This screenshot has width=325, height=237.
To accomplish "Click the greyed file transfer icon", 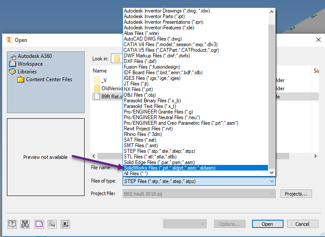I will [x=52, y=224].
